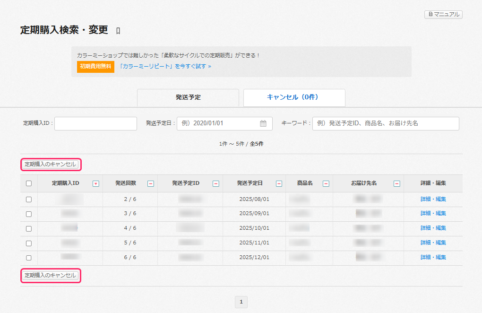Toggle the select-all checkbox in table header
Screen dimensions: 482x313
pyautogui.click(x=29, y=183)
